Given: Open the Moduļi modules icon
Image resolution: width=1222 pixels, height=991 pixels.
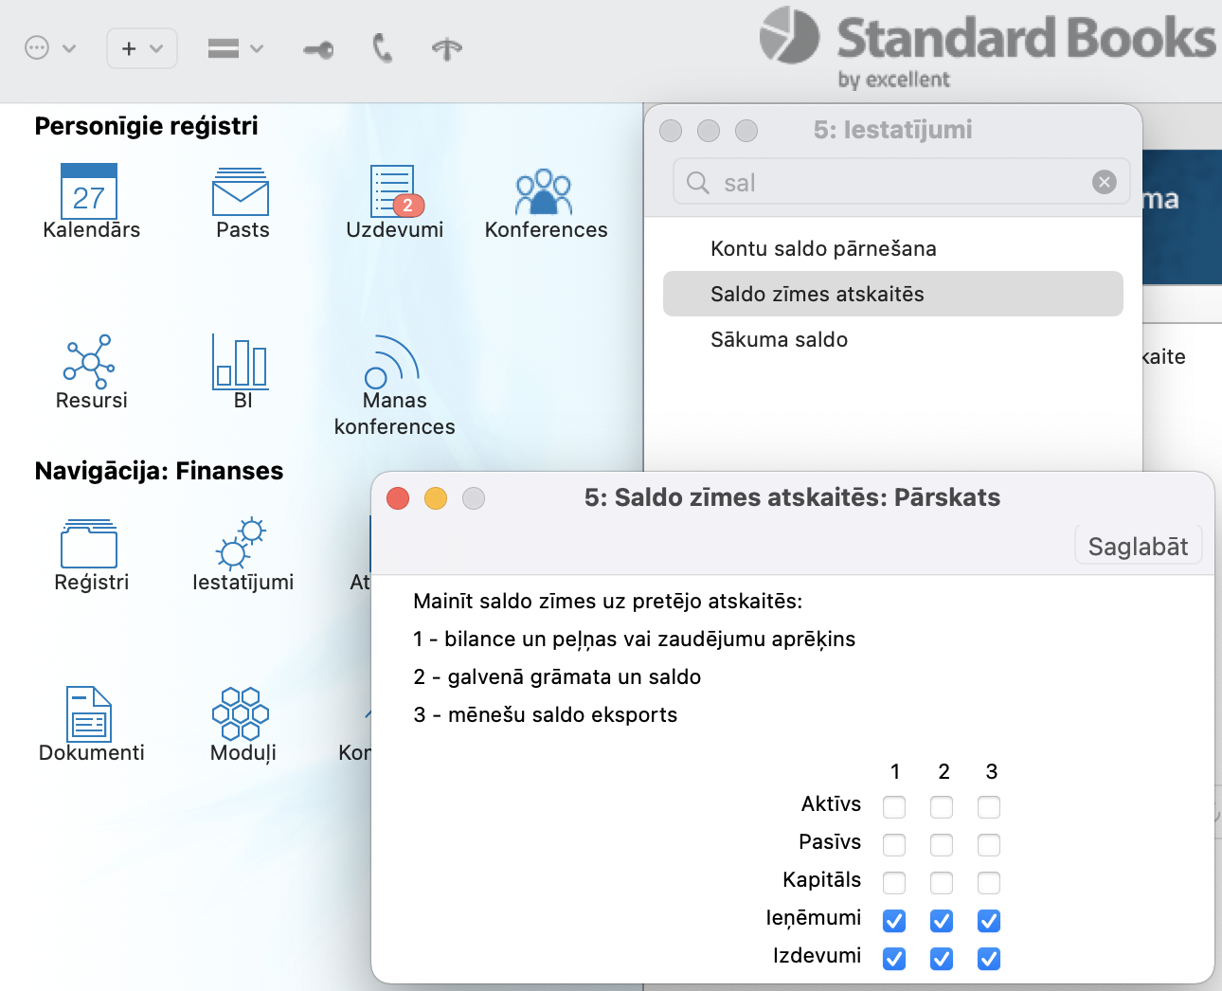Looking at the screenshot, I should pyautogui.click(x=241, y=713).
